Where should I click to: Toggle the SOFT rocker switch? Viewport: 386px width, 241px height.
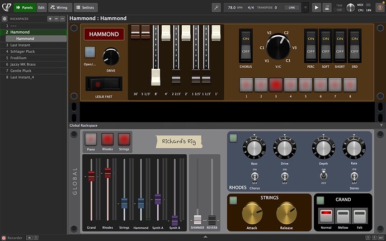tap(326, 45)
